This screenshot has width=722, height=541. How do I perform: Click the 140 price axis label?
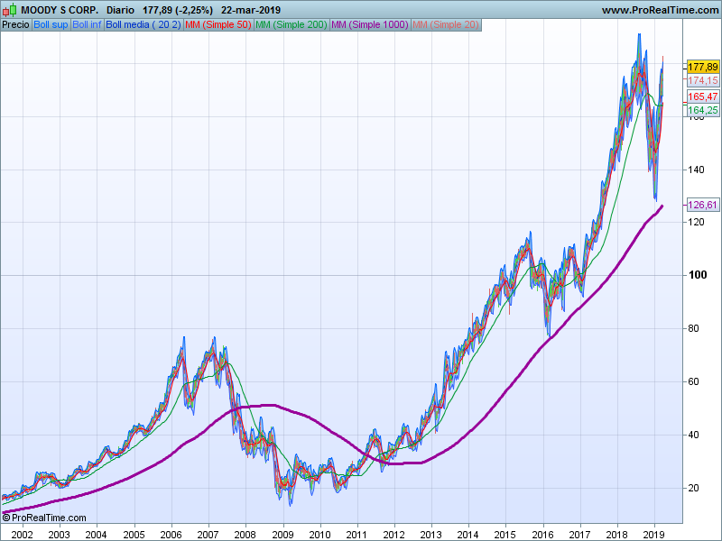[x=696, y=170]
